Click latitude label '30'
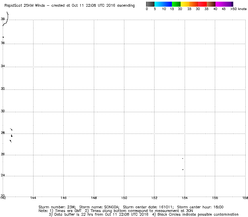Image resolution: width=248 pixels, height=217 pixels. pos(3,111)
